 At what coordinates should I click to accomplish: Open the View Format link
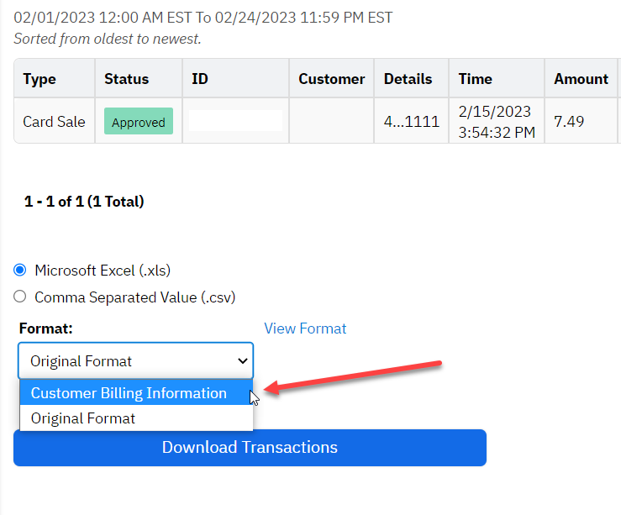pyautogui.click(x=305, y=328)
